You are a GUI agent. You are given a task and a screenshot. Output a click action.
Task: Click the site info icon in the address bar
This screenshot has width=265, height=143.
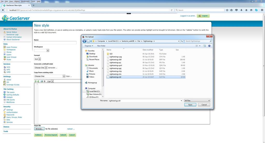(x=7, y=10)
